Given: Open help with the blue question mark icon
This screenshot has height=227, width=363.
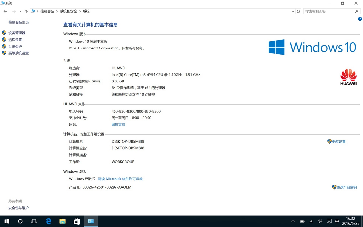Looking at the screenshot, I should coord(360,19).
